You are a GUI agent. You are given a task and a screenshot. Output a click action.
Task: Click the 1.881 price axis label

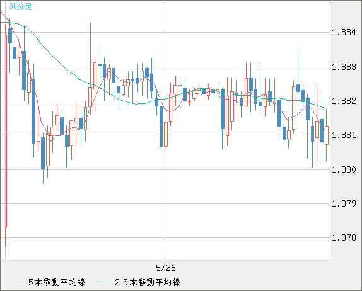coord(344,135)
